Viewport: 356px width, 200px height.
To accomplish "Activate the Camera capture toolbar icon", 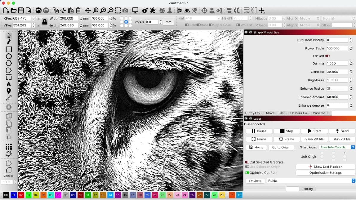I will (125, 10).
